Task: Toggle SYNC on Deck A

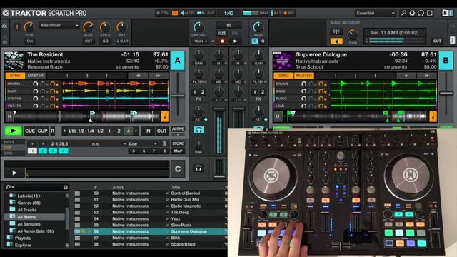Action: (x=15, y=76)
